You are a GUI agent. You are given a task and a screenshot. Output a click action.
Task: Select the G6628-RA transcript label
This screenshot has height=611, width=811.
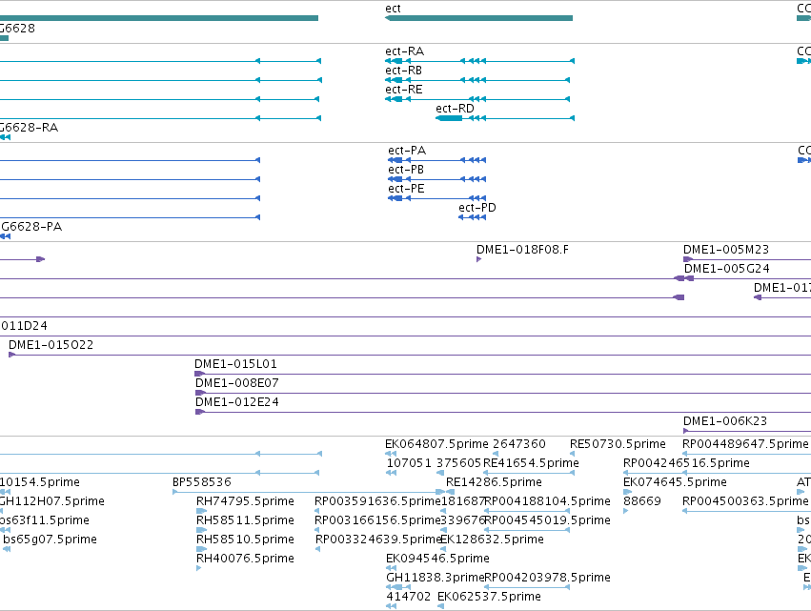29,128
